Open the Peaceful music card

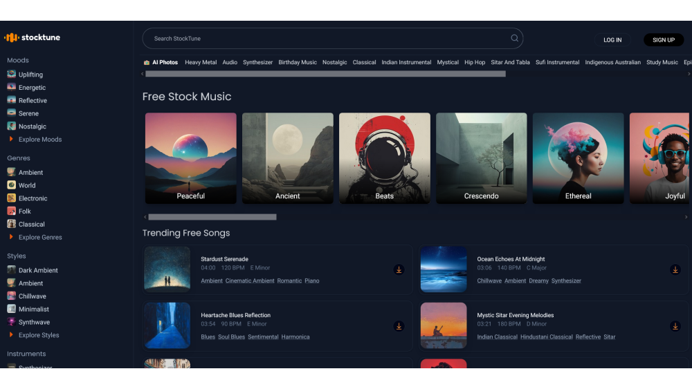(x=191, y=158)
